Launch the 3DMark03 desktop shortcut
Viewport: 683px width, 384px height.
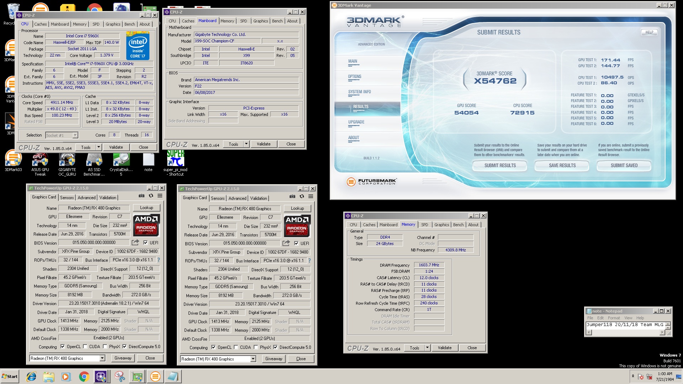click(x=13, y=160)
